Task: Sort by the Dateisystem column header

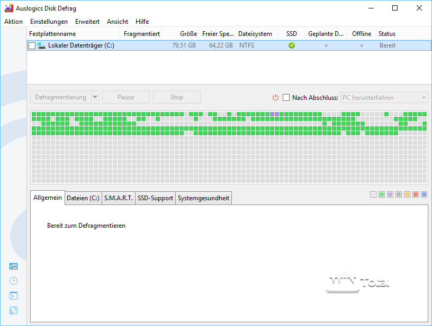Action: pos(257,34)
